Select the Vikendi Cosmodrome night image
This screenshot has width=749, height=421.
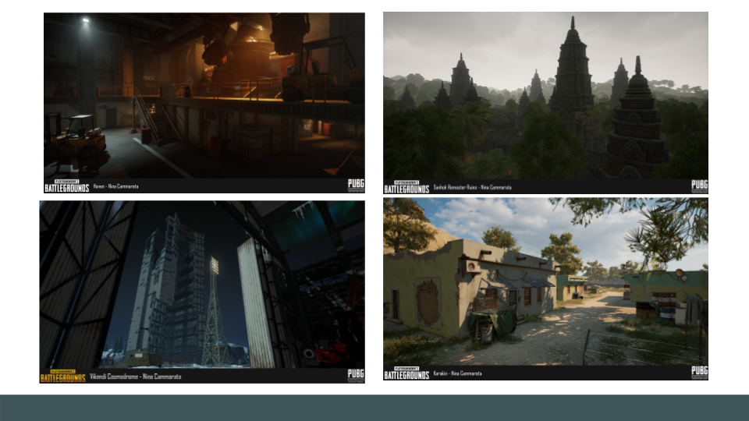(x=202, y=292)
